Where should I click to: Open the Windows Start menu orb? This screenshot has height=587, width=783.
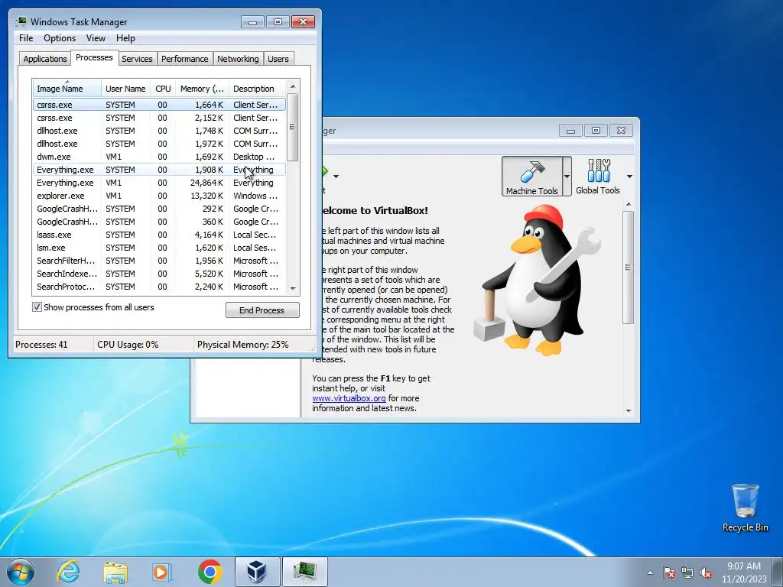(21, 572)
